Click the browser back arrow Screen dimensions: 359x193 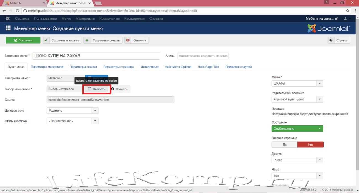click(x=4, y=11)
